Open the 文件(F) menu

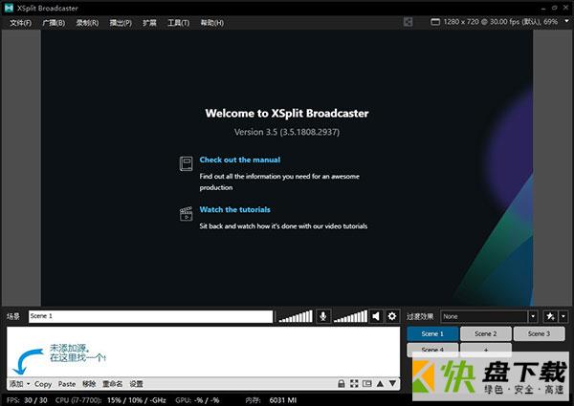[20, 23]
